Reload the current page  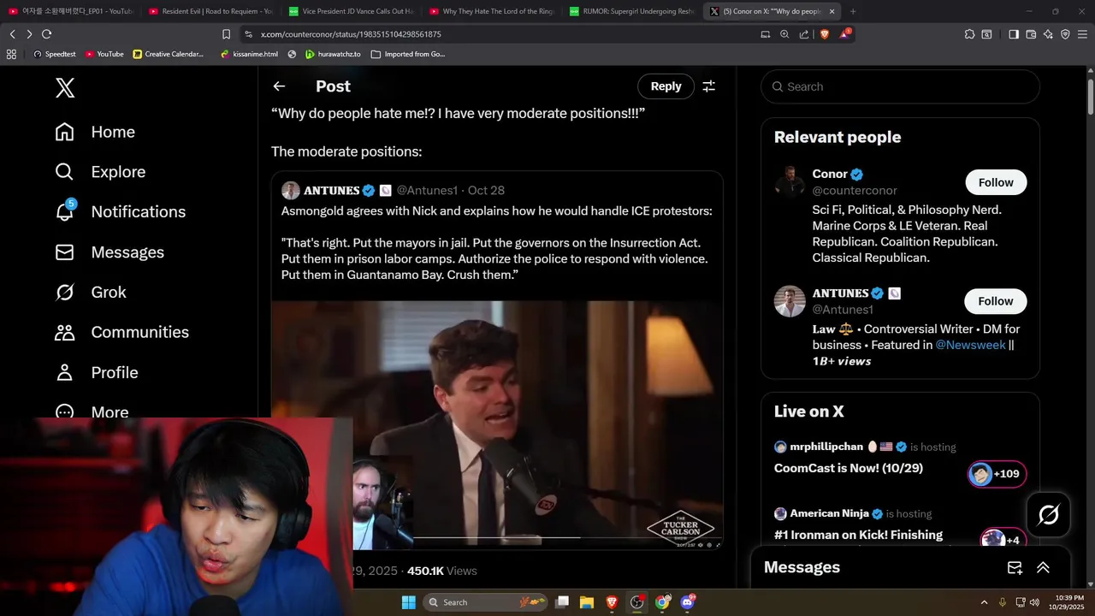(x=46, y=34)
